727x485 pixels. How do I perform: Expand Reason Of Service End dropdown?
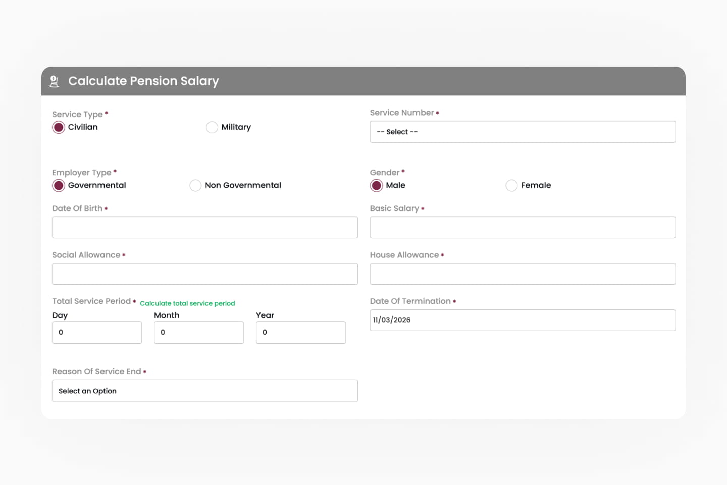coord(205,391)
